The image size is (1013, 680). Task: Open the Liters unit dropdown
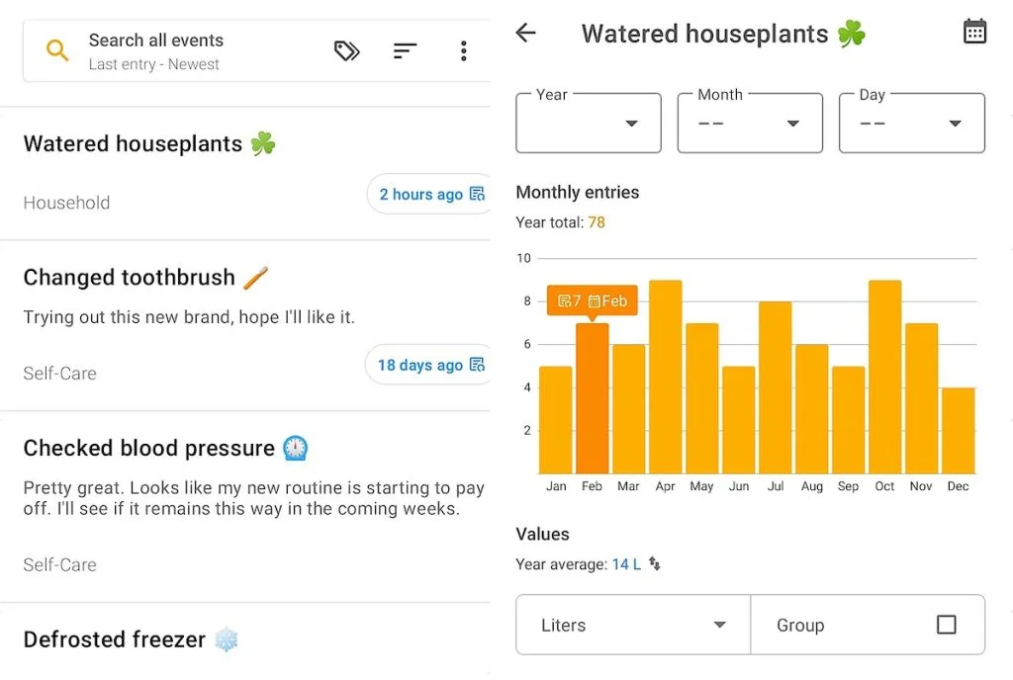(x=633, y=625)
